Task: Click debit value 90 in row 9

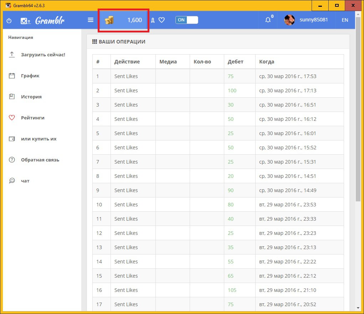Action: [231, 190]
